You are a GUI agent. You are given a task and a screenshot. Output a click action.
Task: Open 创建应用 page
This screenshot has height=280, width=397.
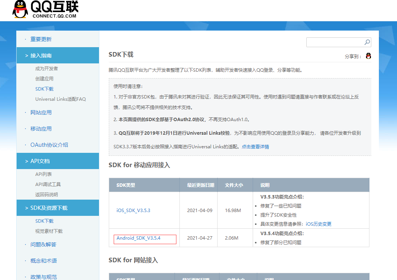44,78
